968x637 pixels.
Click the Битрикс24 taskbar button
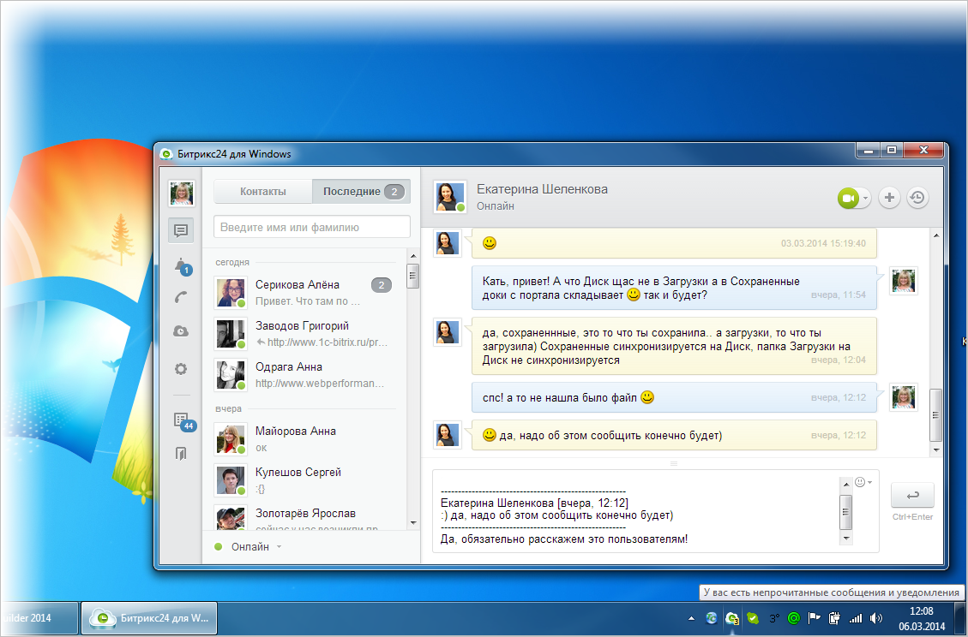149,618
